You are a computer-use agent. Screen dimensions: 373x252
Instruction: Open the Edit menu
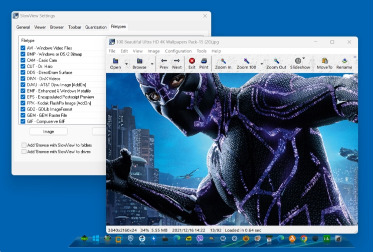pyautogui.click(x=124, y=51)
